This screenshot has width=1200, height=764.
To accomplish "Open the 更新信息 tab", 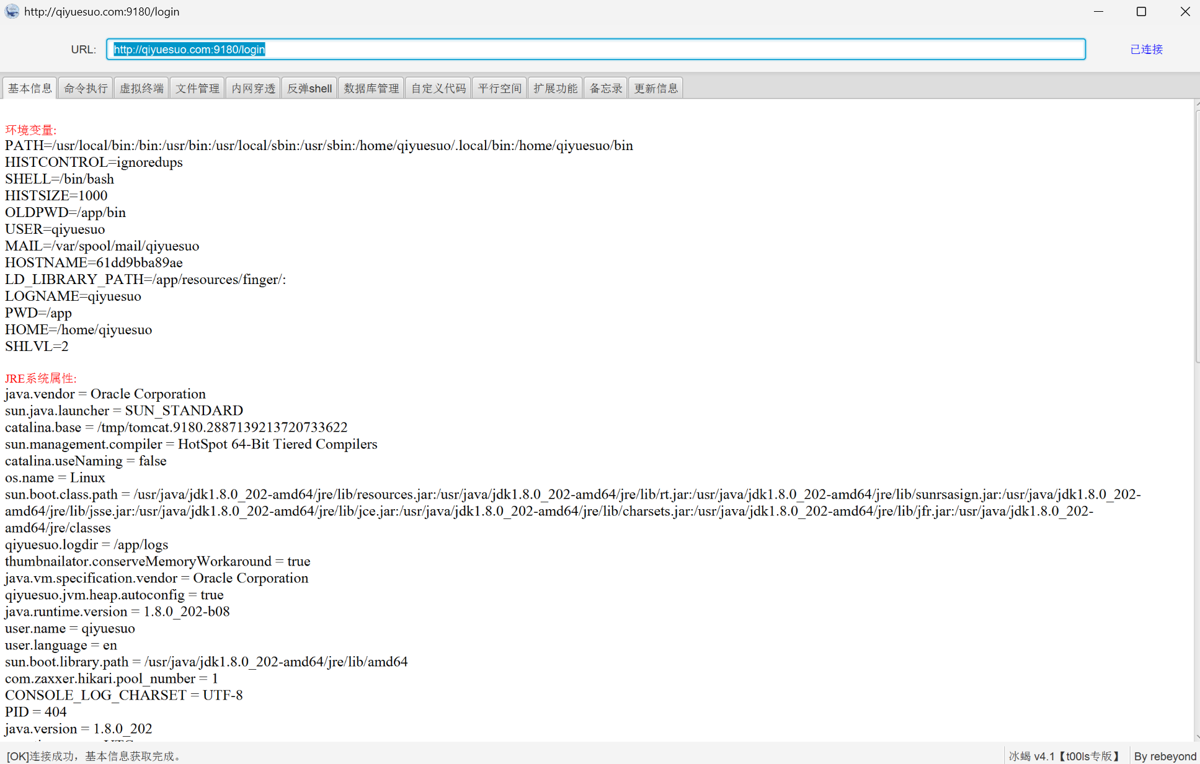I will [x=656, y=88].
